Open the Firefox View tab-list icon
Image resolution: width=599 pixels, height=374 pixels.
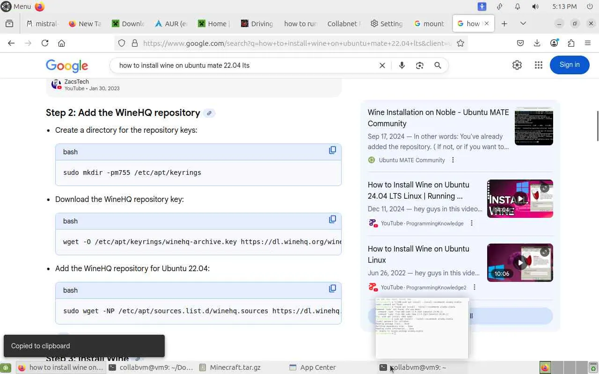(9, 23)
